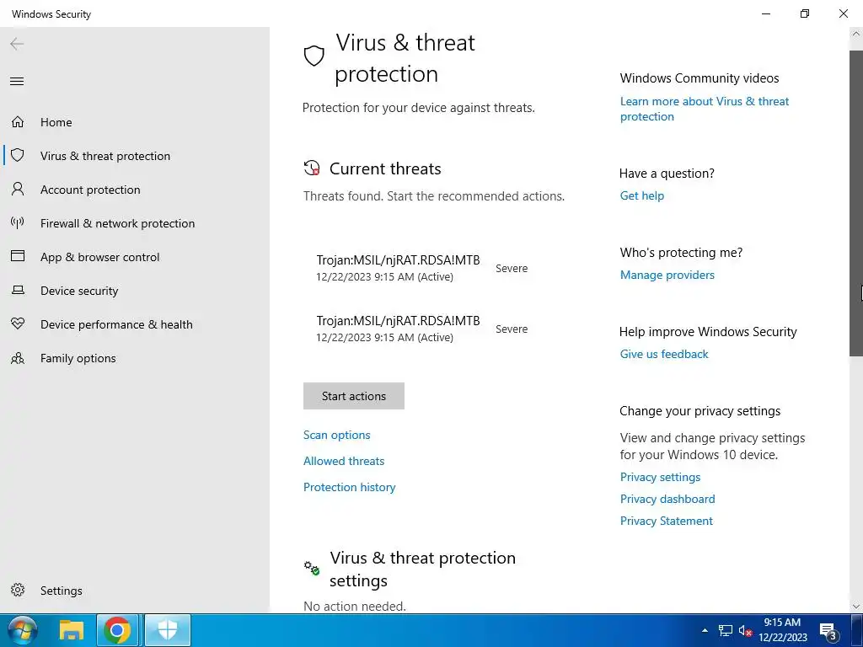Click the Family options people icon
This screenshot has height=647, width=863.
pos(18,358)
